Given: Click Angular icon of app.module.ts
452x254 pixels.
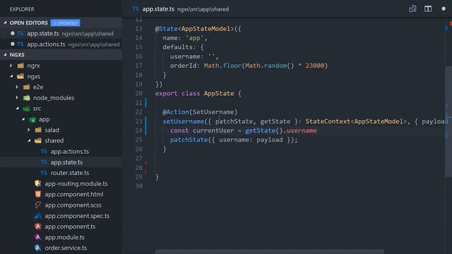Looking at the screenshot, I should pyautogui.click(x=37, y=237).
